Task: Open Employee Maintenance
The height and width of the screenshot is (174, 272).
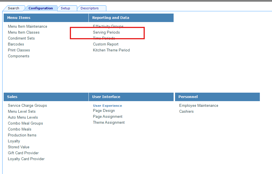Action: point(199,106)
